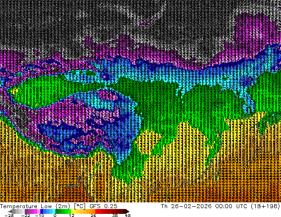Click the '[°C]' unit label
This screenshot has width=281, height=217.
coord(80,206)
